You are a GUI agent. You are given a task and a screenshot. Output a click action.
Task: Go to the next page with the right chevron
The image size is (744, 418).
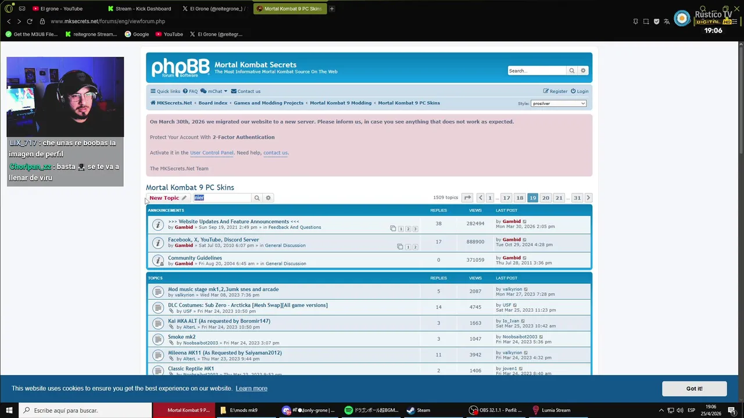tap(588, 198)
